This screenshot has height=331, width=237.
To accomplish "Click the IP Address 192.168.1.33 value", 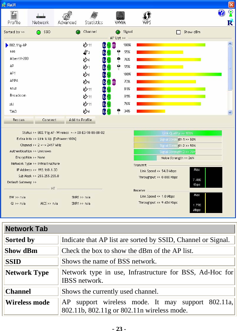I will pos(47,170).
